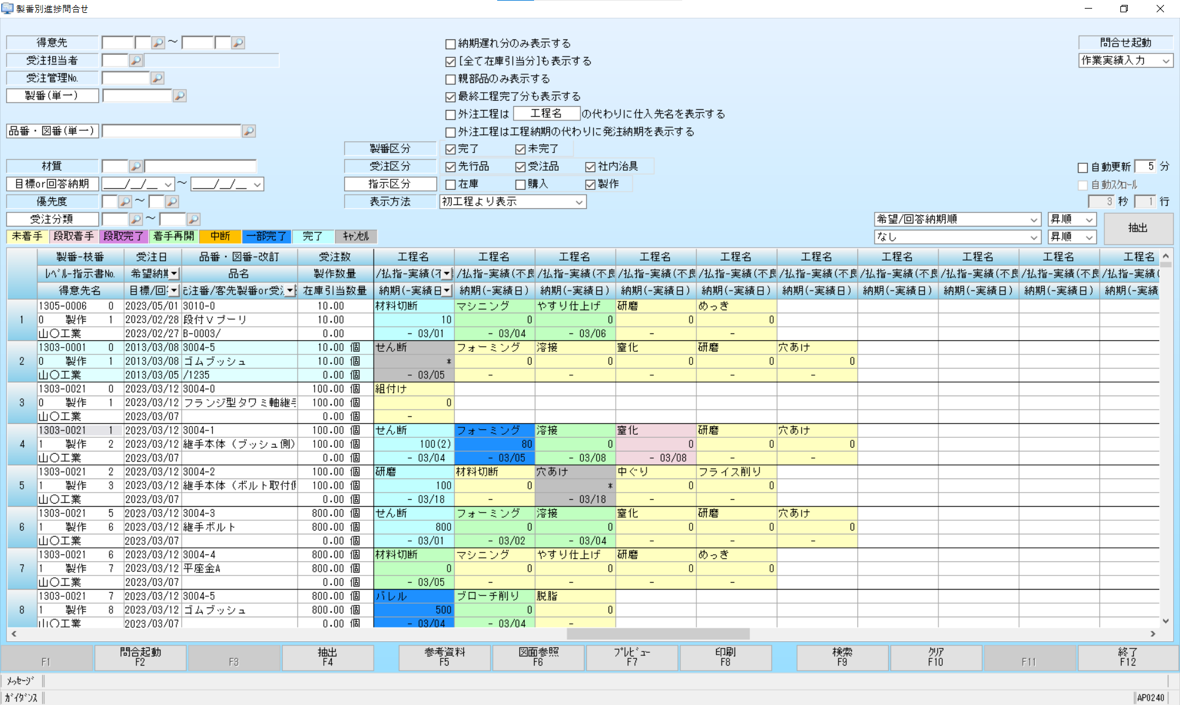Click first 優先度 lookup icon
1180x705 pixels.
125,202
